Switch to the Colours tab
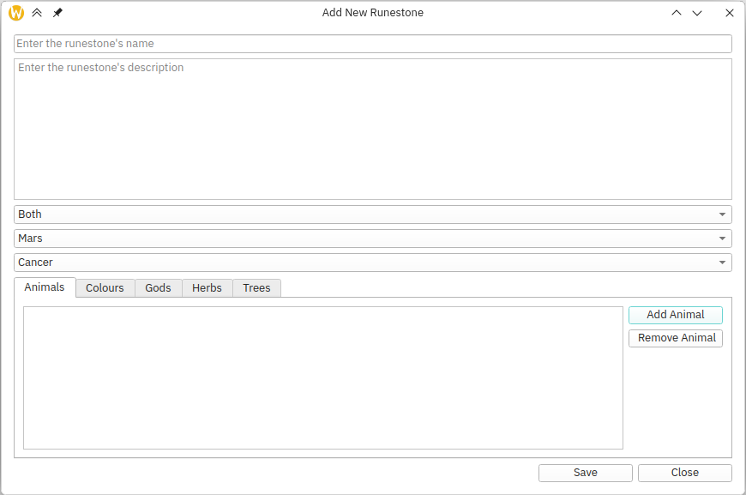This screenshot has width=746, height=495. [x=105, y=288]
